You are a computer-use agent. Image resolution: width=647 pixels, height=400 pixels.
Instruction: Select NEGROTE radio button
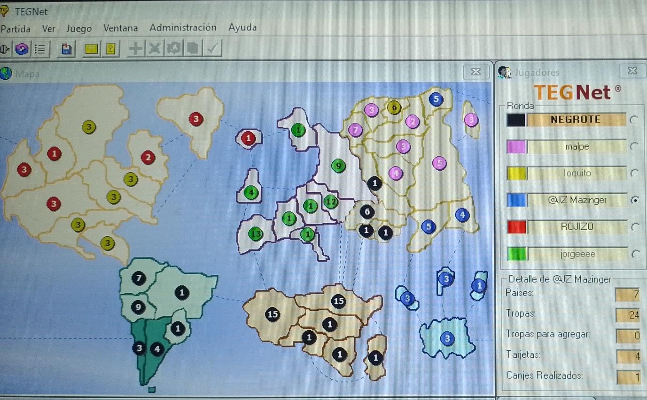point(635,120)
